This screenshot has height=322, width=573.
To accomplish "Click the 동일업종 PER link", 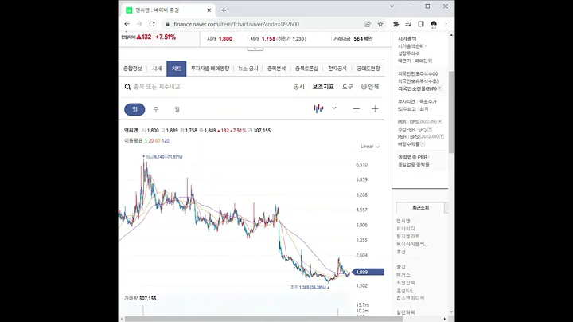I will [412, 157].
